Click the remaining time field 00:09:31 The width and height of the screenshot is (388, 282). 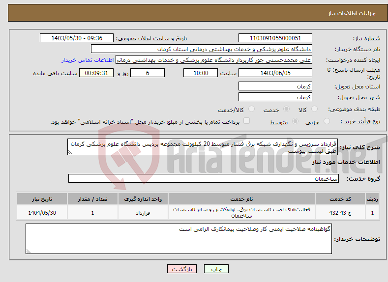click(x=96, y=73)
